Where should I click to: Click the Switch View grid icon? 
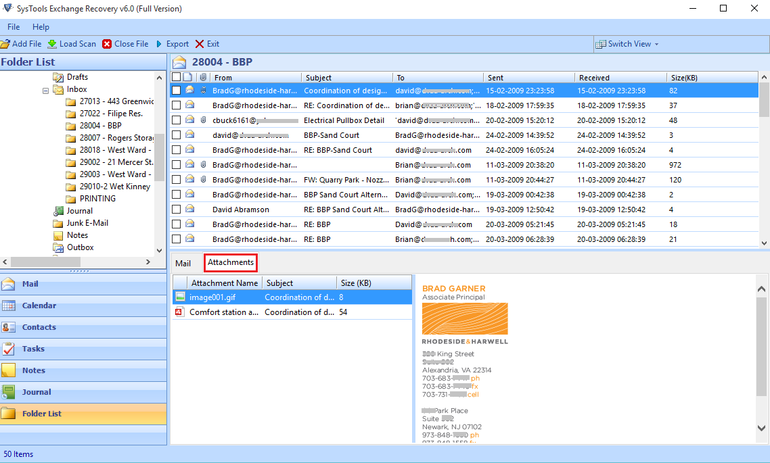[601, 44]
